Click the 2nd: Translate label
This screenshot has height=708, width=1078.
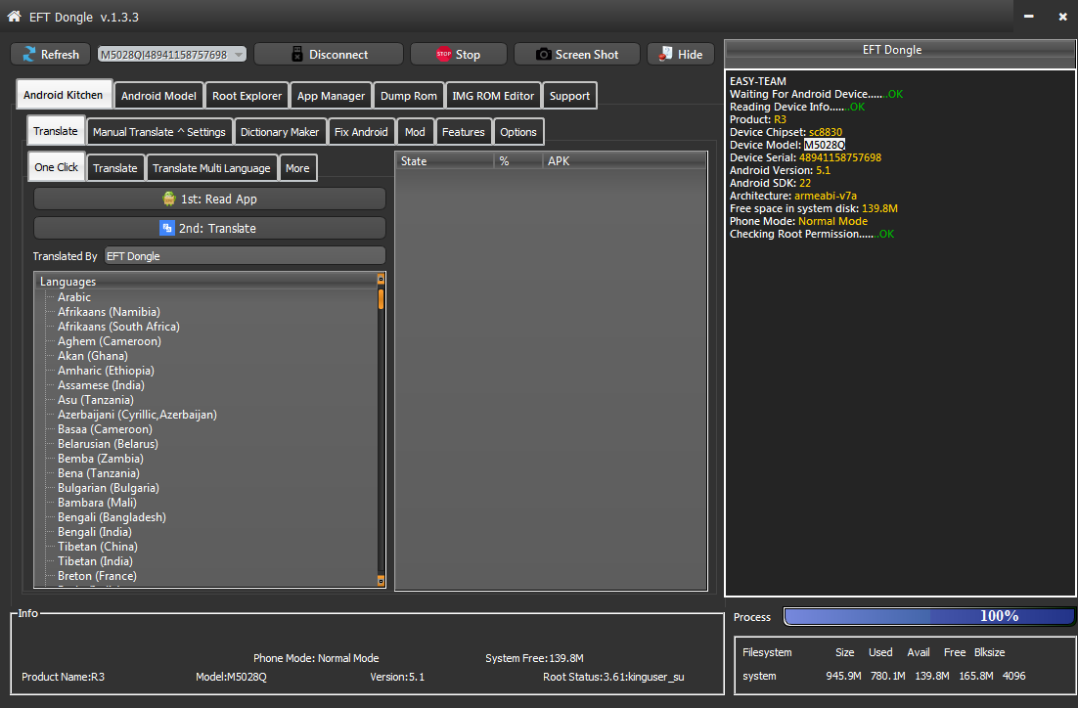point(217,228)
